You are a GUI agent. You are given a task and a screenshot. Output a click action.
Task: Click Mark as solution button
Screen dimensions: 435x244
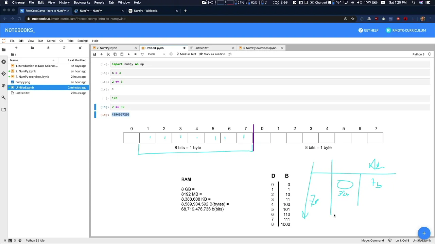pos(212,54)
